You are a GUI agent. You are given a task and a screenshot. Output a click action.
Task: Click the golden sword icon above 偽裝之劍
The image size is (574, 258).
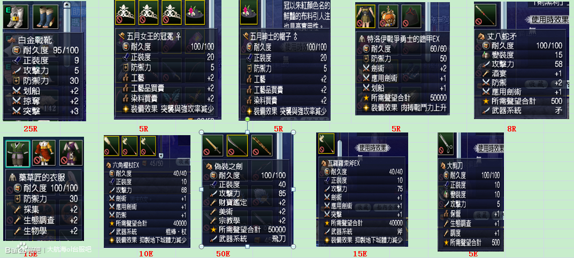click(x=213, y=146)
